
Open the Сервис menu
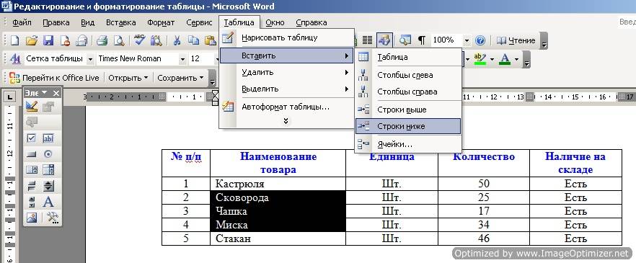pyautogui.click(x=199, y=22)
